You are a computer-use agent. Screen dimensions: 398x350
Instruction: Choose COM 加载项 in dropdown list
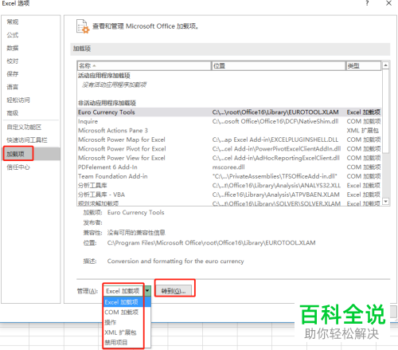click(x=127, y=313)
